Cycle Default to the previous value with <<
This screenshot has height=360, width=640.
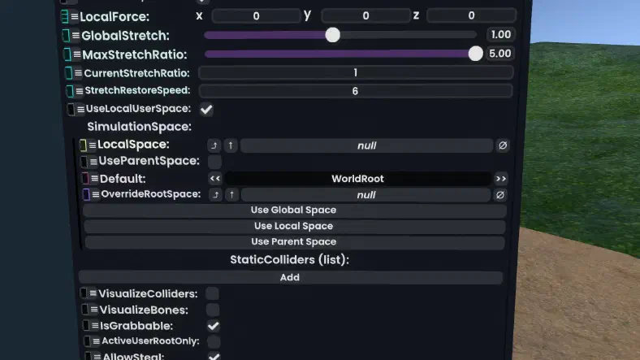[x=215, y=178]
